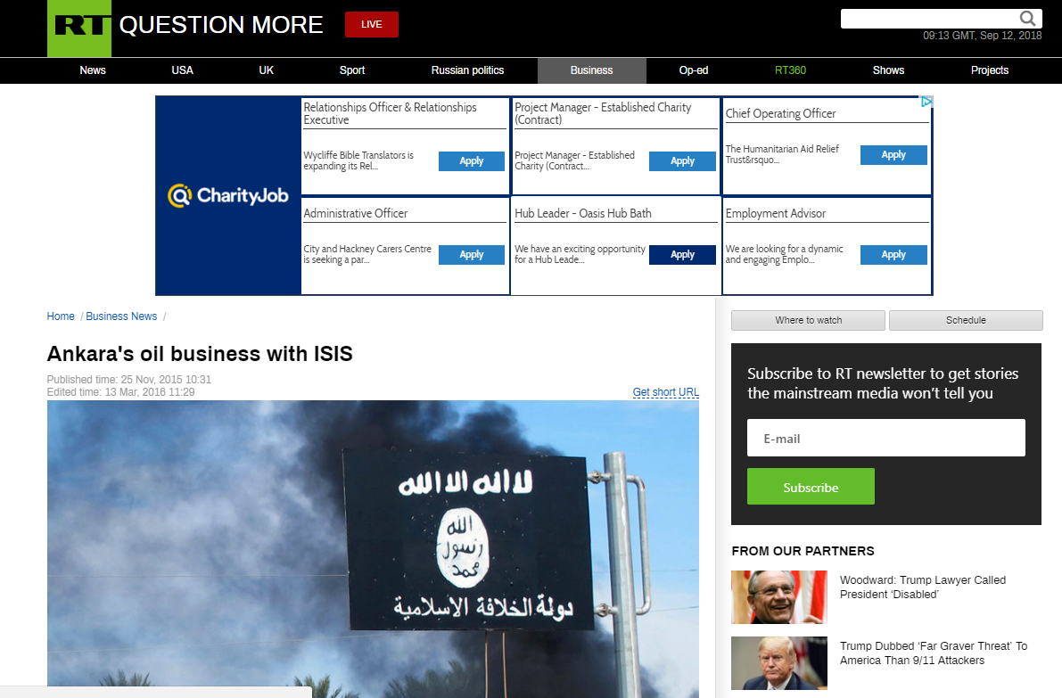Click the article's main flag image
This screenshot has height=698, width=1062.
(373, 549)
